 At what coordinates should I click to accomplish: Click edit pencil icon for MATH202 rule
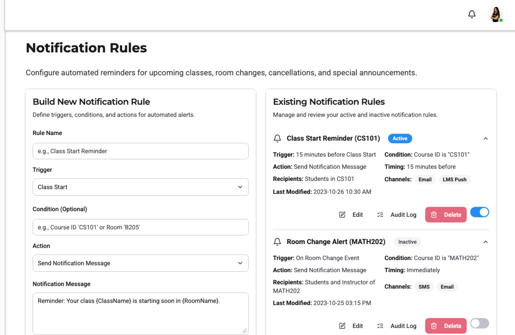click(342, 326)
